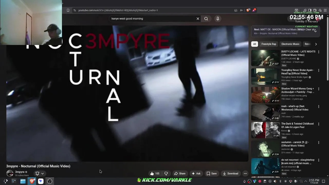Image resolution: width=329 pixels, height=185 pixels.
Task: Click the playlist music-note toolbar icon
Action: click(305, 10)
